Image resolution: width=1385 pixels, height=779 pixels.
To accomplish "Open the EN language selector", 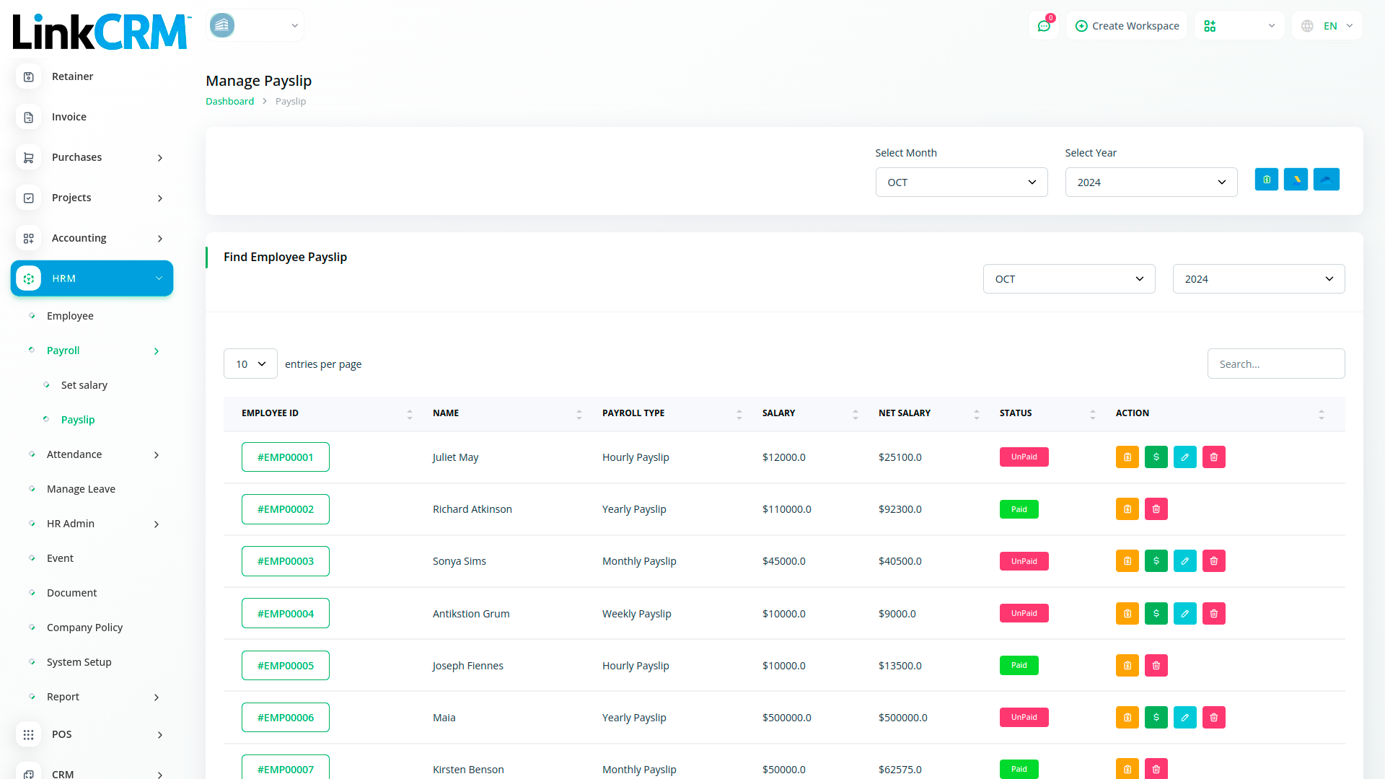I will click(1328, 26).
